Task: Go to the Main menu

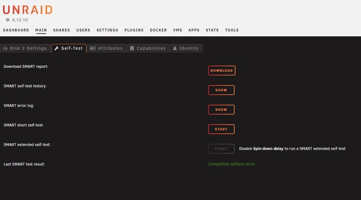Action: click(x=41, y=30)
